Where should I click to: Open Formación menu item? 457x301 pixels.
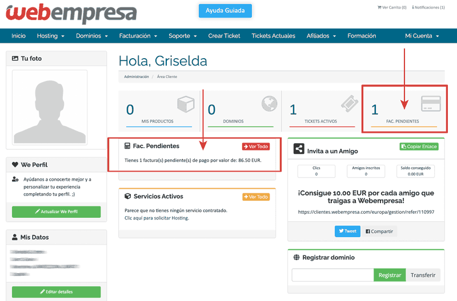[362, 36]
